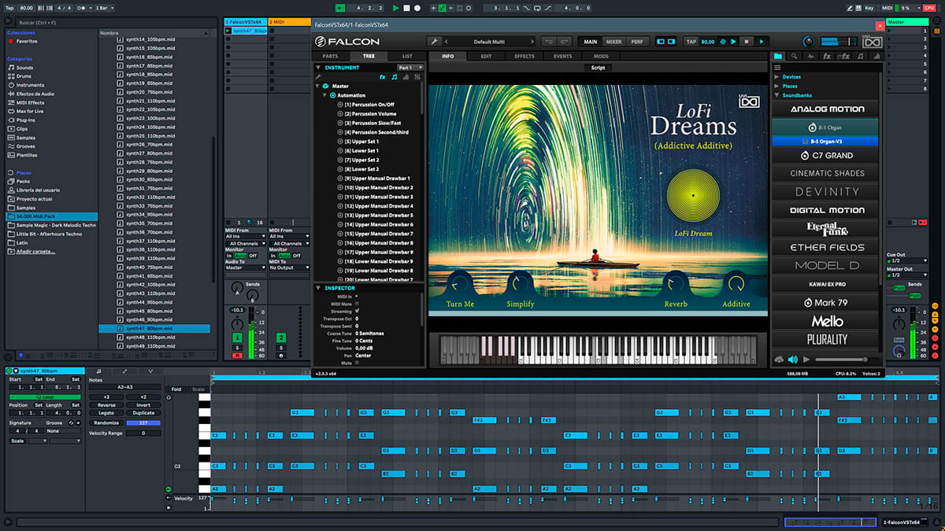This screenshot has width=945, height=531.
Task: Open the MODS tab in Falcon
Action: [601, 57]
